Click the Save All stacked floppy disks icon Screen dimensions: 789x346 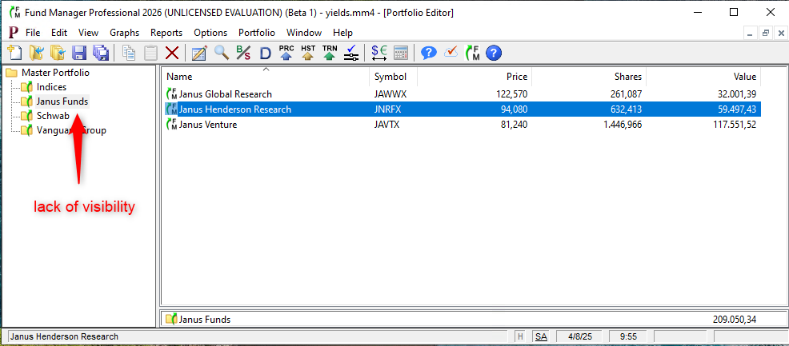tap(101, 53)
